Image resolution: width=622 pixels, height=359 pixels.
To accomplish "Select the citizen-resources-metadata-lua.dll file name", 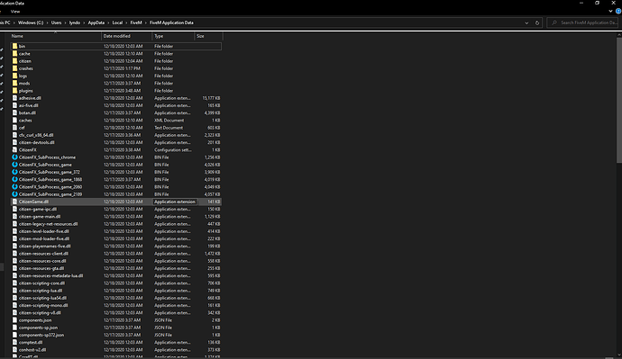I will (x=51, y=275).
